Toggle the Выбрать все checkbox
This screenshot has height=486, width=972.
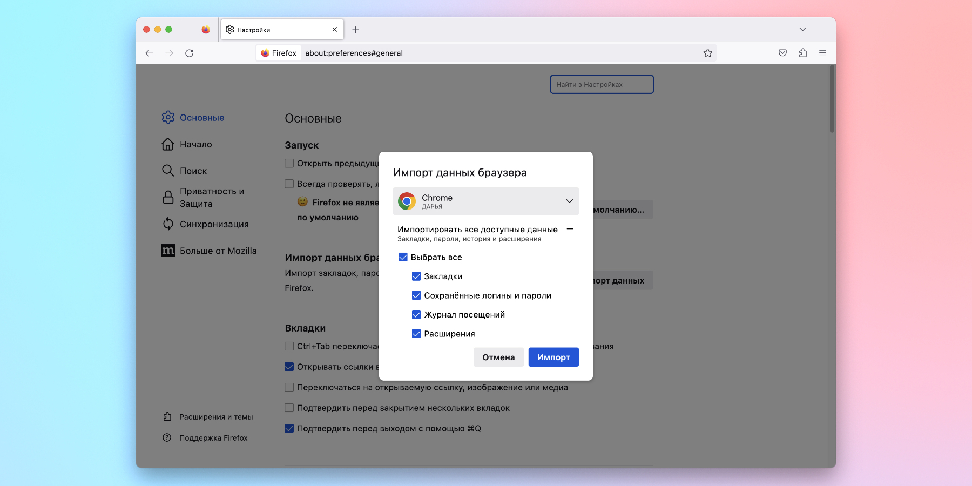[403, 257]
